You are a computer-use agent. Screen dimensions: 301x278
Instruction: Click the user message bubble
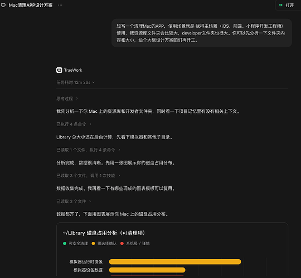tap(202, 33)
